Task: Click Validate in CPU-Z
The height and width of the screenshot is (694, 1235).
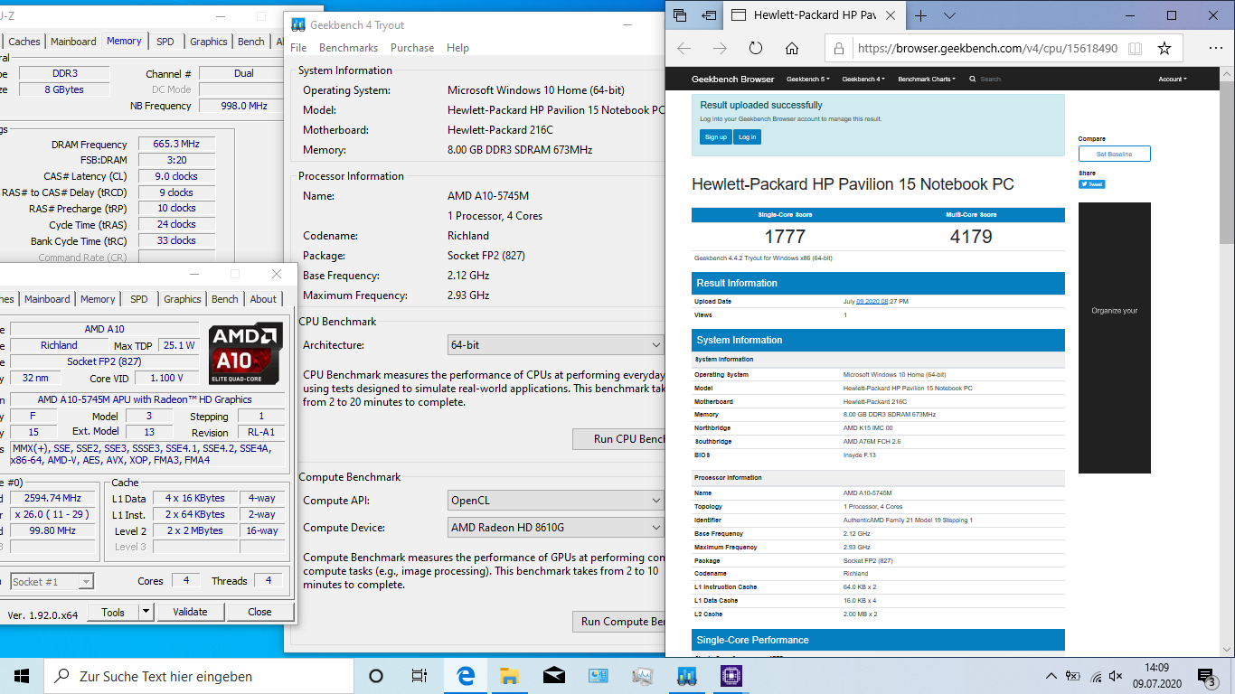Action: coord(190,612)
